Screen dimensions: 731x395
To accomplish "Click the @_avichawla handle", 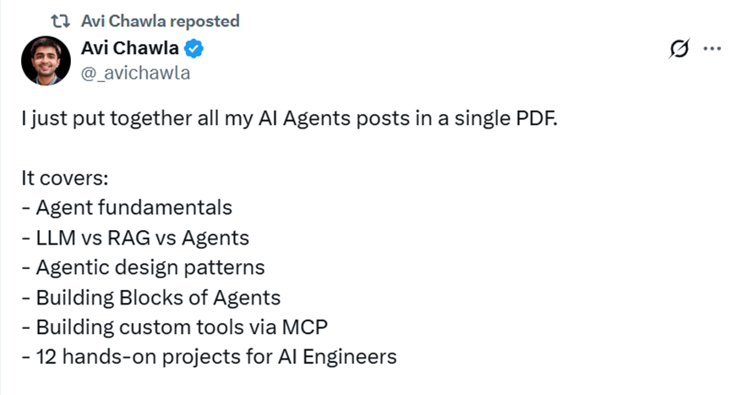I will point(135,73).
